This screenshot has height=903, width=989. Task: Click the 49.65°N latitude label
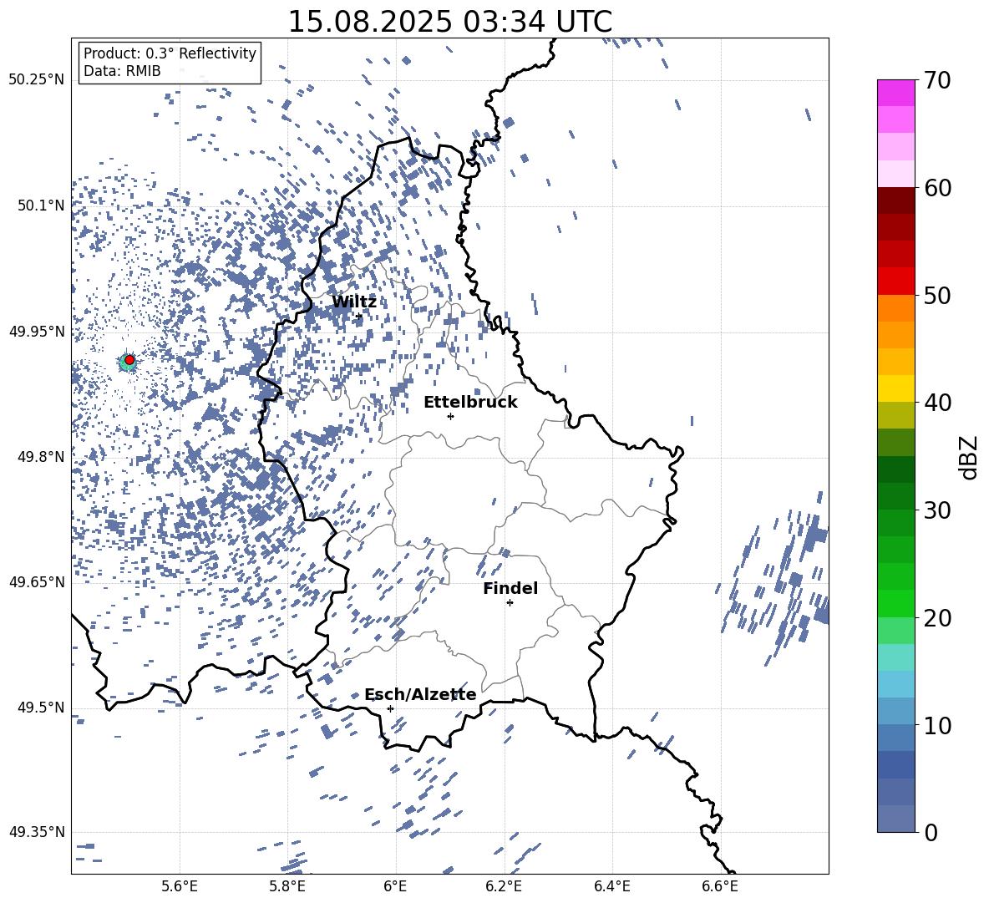click(x=37, y=581)
